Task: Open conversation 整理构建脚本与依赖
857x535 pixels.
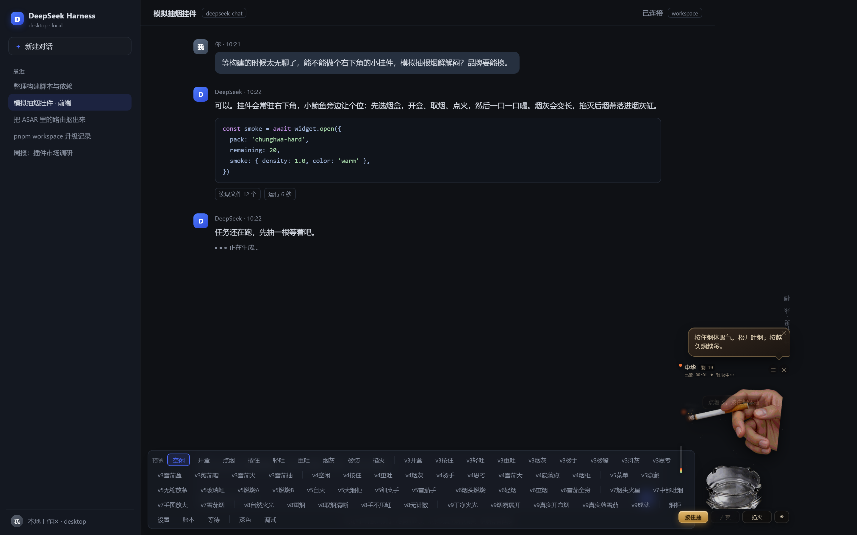Action: pos(70,86)
